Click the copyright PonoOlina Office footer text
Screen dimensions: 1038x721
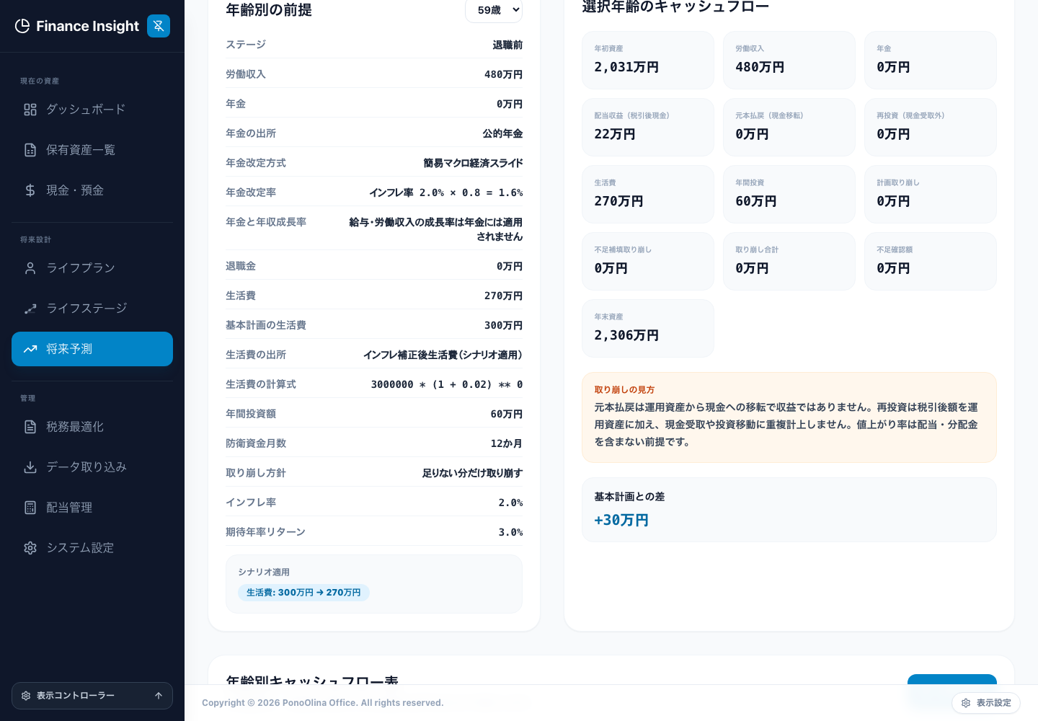tap(323, 703)
